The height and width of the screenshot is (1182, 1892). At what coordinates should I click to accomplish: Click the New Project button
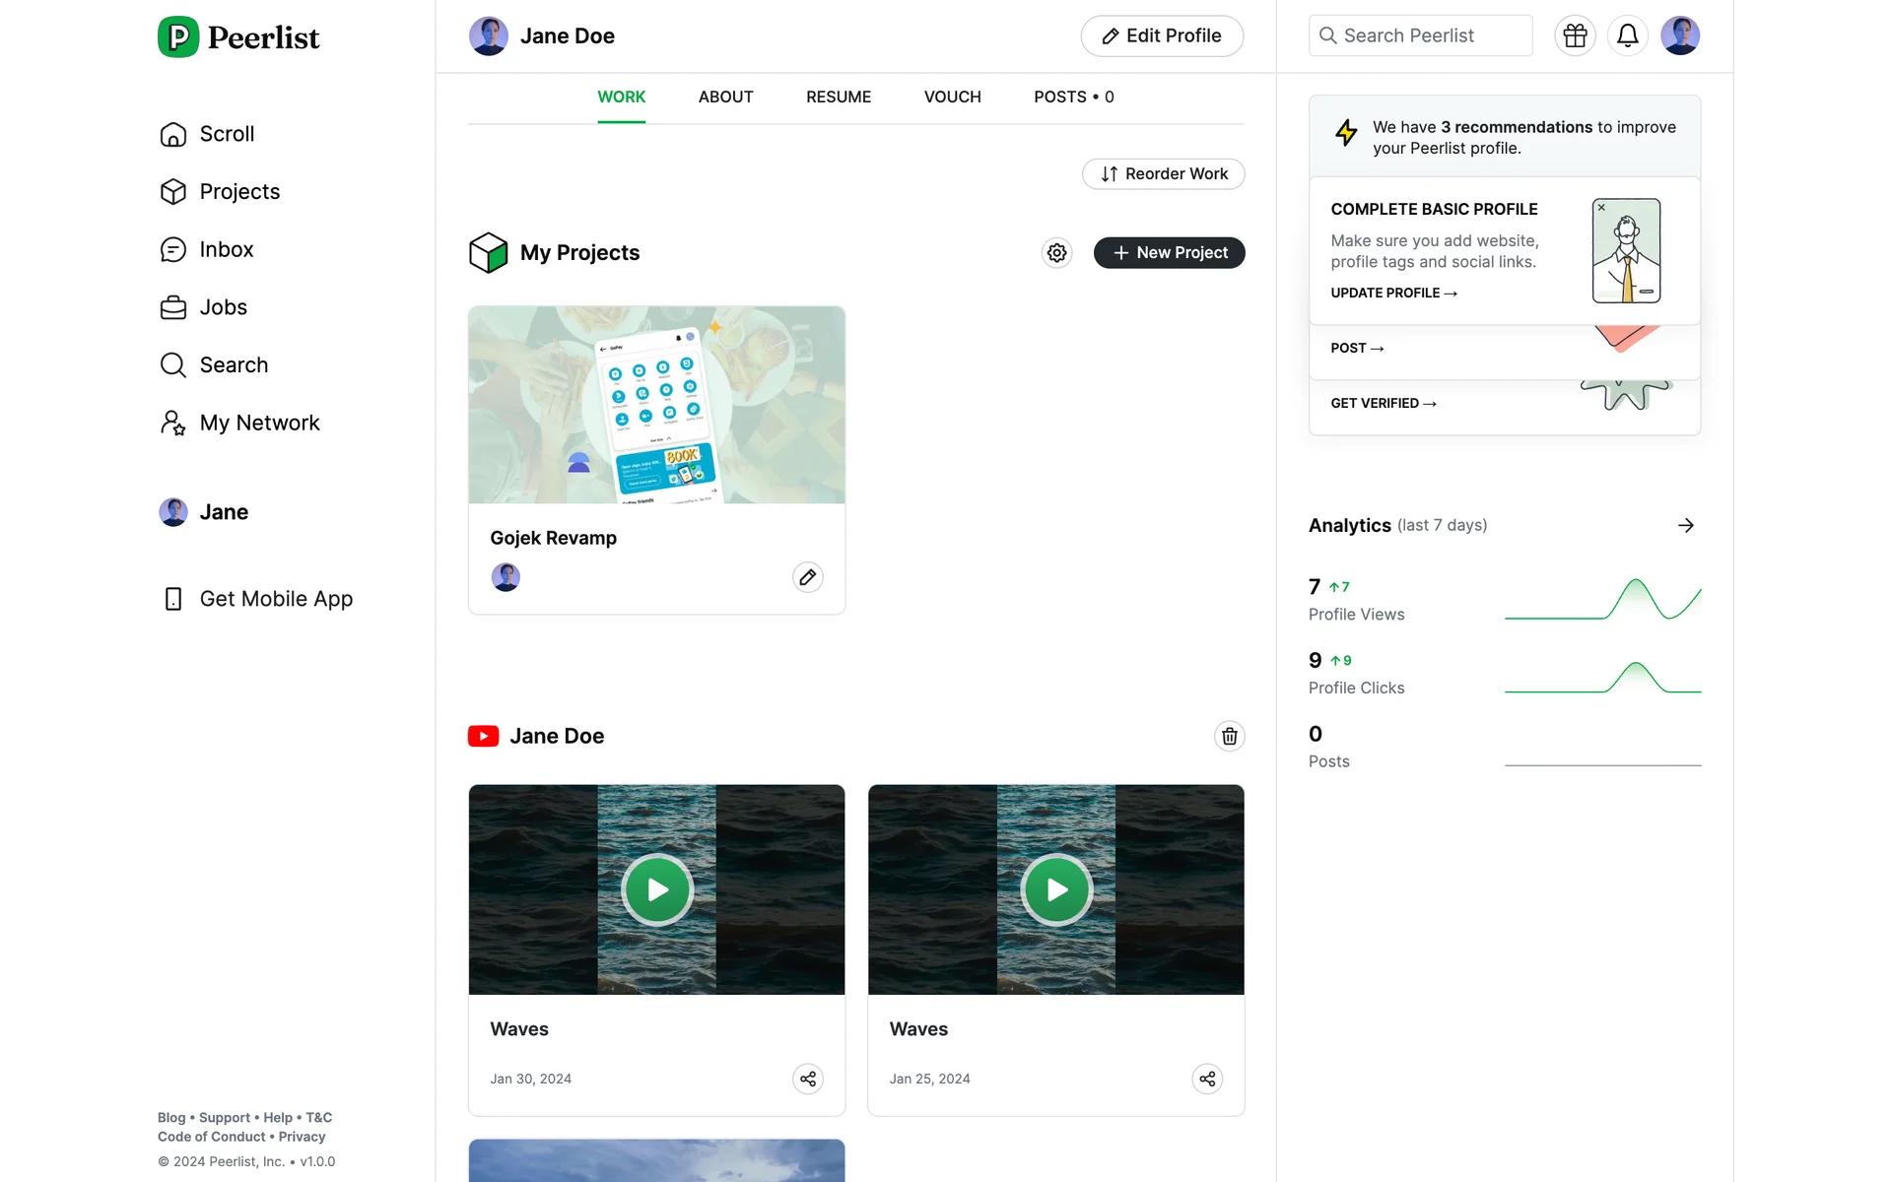pyautogui.click(x=1169, y=253)
